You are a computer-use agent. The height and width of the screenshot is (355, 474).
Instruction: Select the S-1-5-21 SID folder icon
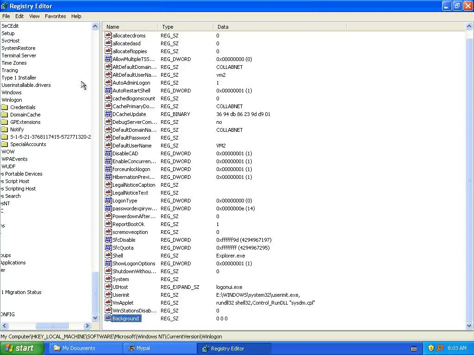point(5,137)
